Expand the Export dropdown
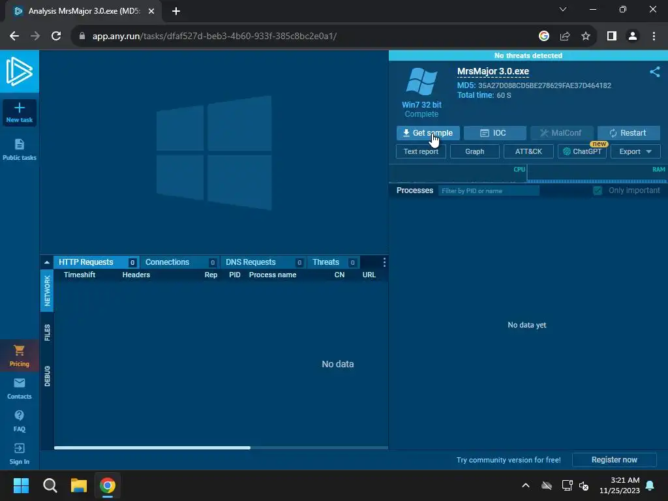 click(635, 151)
